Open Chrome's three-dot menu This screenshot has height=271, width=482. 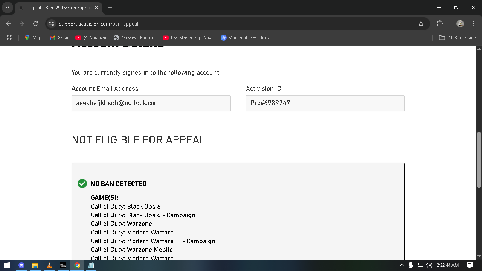tap(474, 24)
